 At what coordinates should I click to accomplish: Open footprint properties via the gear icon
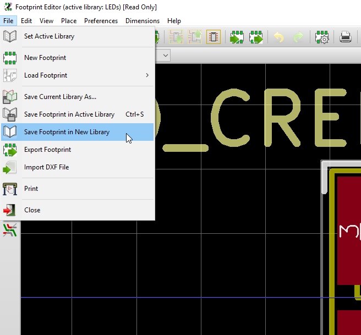(322, 37)
